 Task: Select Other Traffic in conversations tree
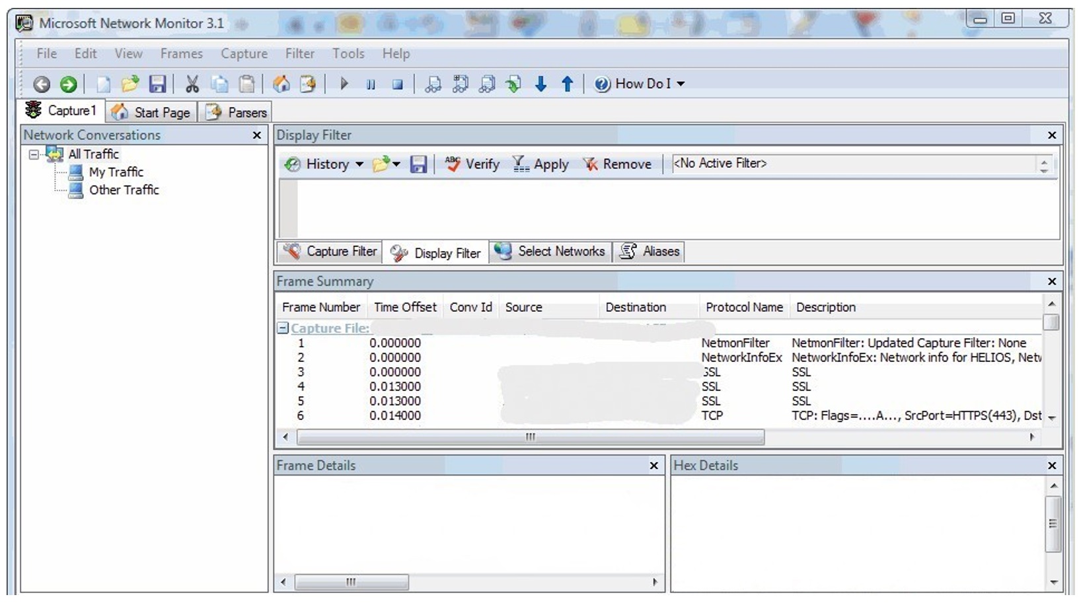pos(124,190)
